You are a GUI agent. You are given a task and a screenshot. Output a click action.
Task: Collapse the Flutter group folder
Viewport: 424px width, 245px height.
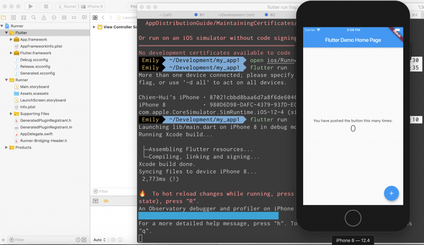click(x=6, y=33)
